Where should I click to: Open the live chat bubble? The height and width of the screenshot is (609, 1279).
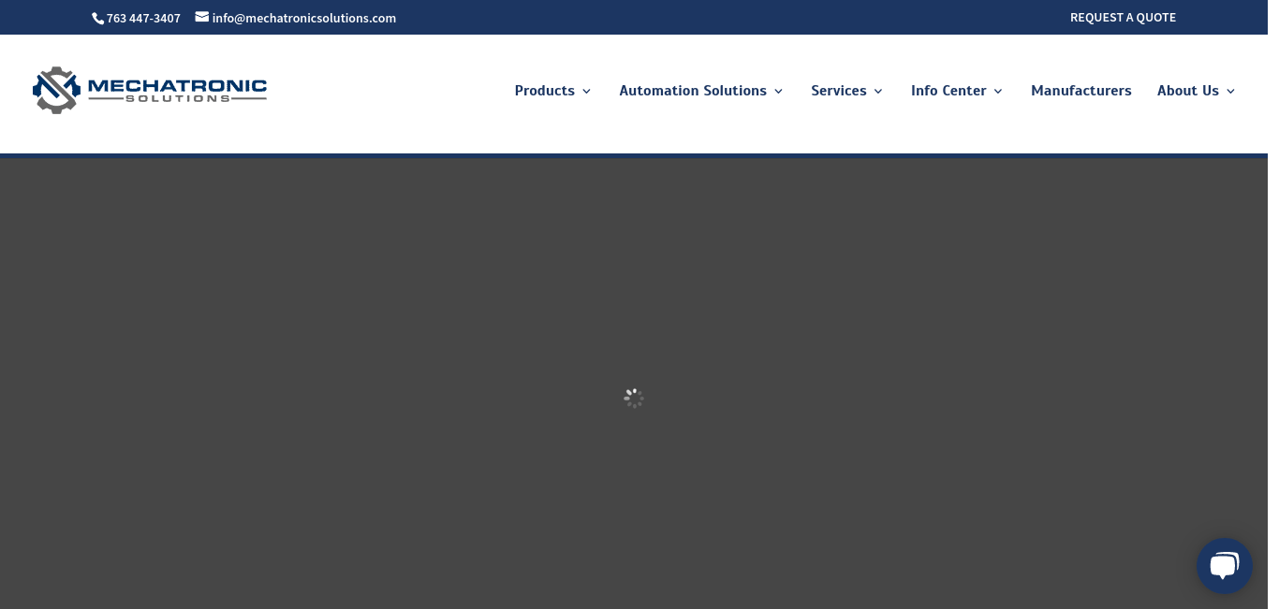[1224, 566]
